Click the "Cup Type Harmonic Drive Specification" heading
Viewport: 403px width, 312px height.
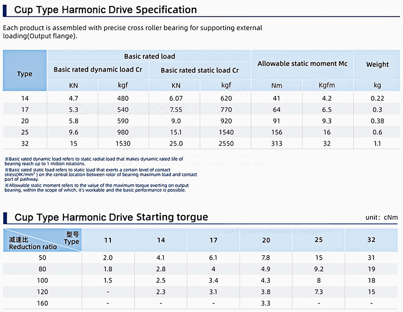[106, 10]
